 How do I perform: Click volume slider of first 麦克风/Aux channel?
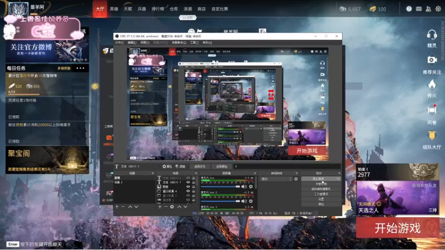point(220,187)
